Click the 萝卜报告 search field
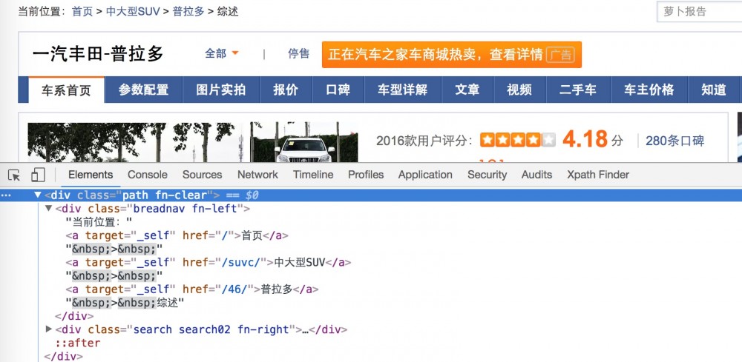 pos(700,11)
